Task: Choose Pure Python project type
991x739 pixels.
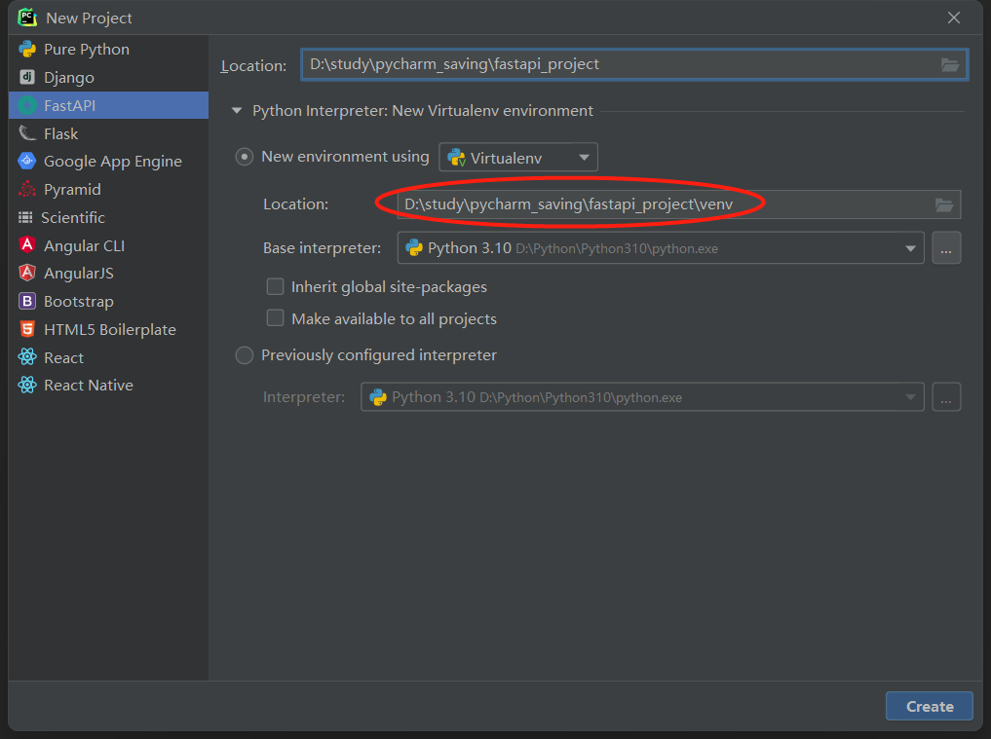Action: point(108,50)
